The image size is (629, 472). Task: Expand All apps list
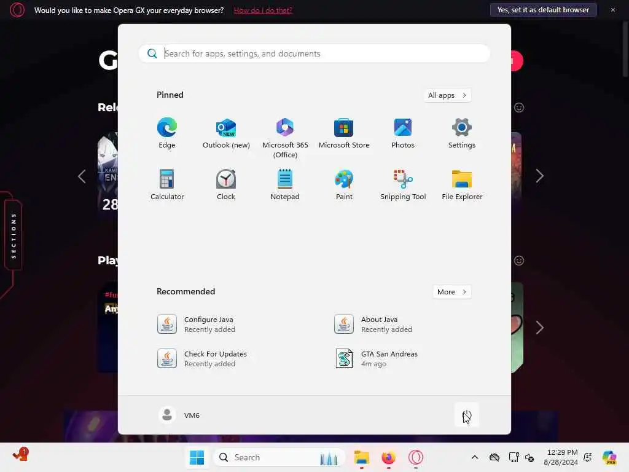click(447, 95)
